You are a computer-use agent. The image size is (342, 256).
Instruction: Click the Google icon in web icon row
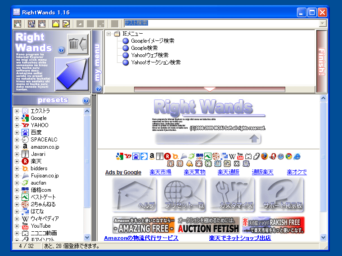point(120,156)
